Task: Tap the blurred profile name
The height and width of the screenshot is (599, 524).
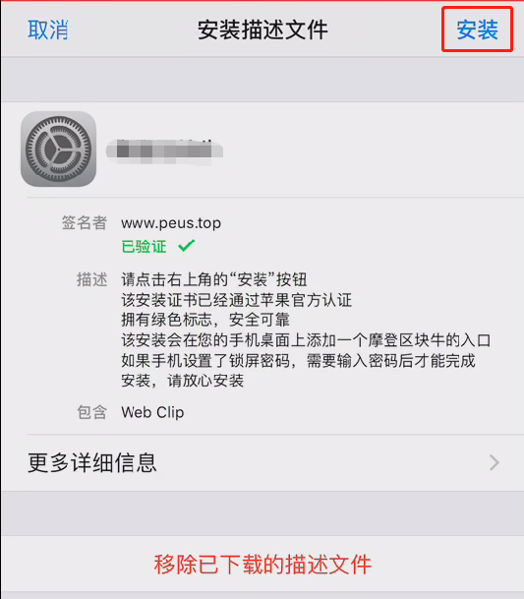Action: [x=164, y=151]
